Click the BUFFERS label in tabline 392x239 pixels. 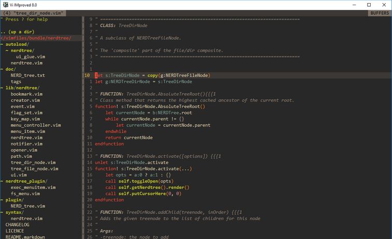click(379, 13)
